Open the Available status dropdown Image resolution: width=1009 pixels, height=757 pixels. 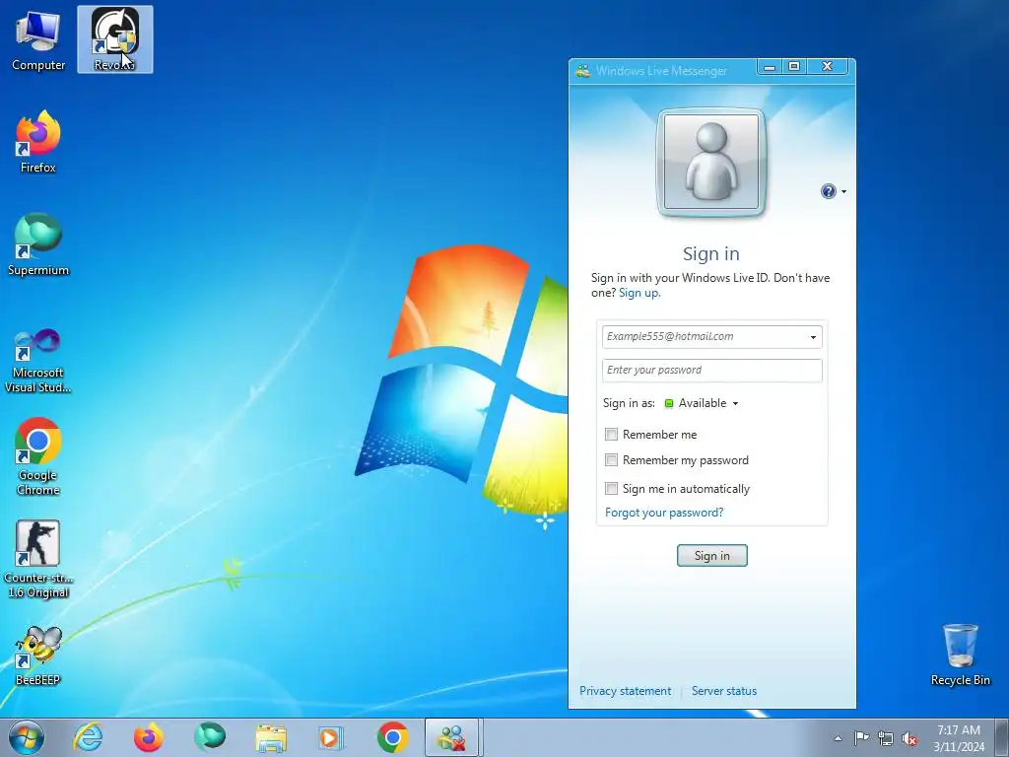702,403
